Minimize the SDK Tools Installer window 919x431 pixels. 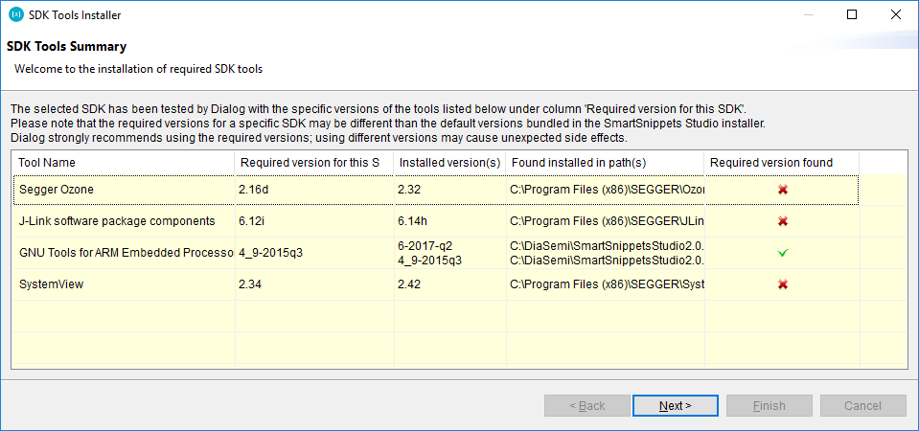point(809,15)
